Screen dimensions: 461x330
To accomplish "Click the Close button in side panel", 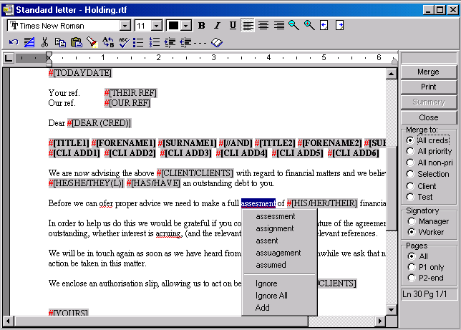I will pyautogui.click(x=429, y=117).
